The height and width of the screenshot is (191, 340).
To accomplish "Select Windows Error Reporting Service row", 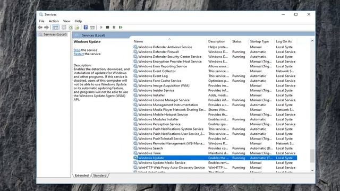I will [215, 66].
